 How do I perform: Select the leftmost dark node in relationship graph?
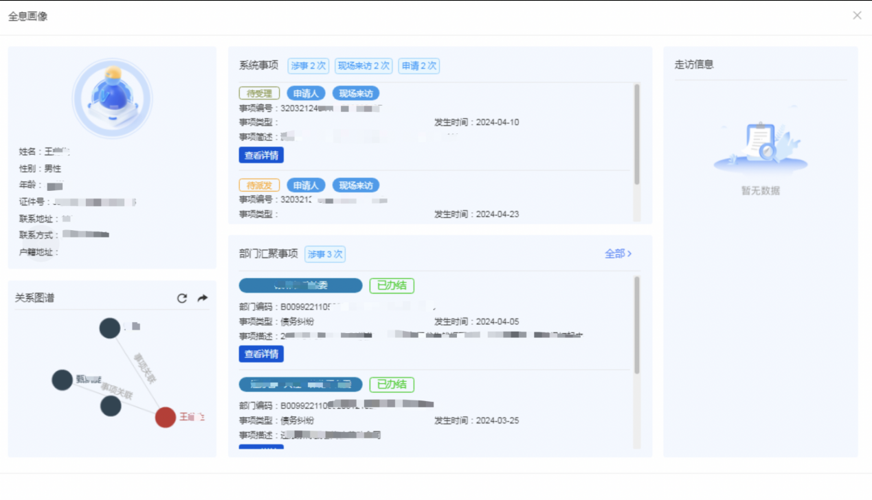pos(63,380)
